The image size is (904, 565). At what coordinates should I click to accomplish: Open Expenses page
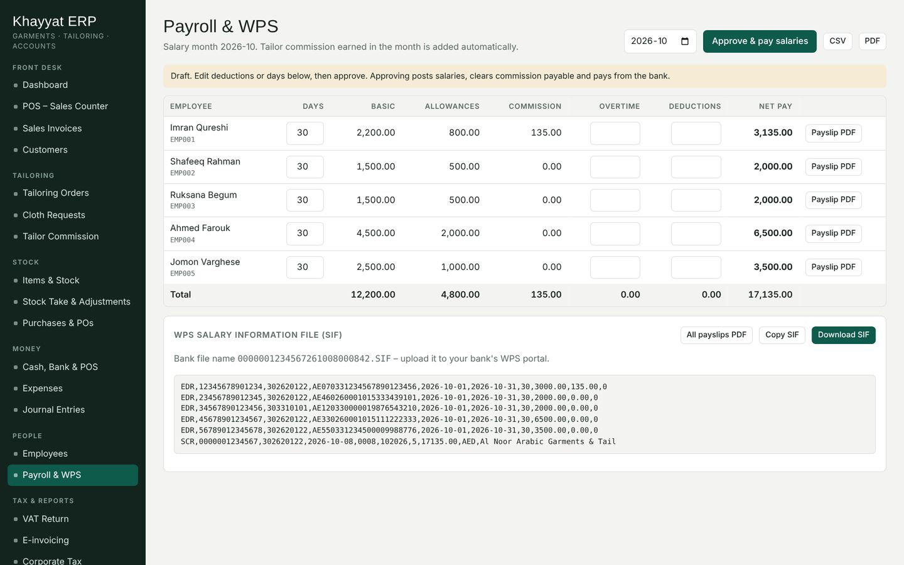click(73, 388)
